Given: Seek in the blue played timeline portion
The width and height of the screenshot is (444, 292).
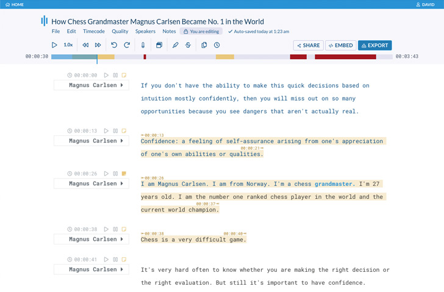Looking at the screenshot, I should [x=62, y=57].
